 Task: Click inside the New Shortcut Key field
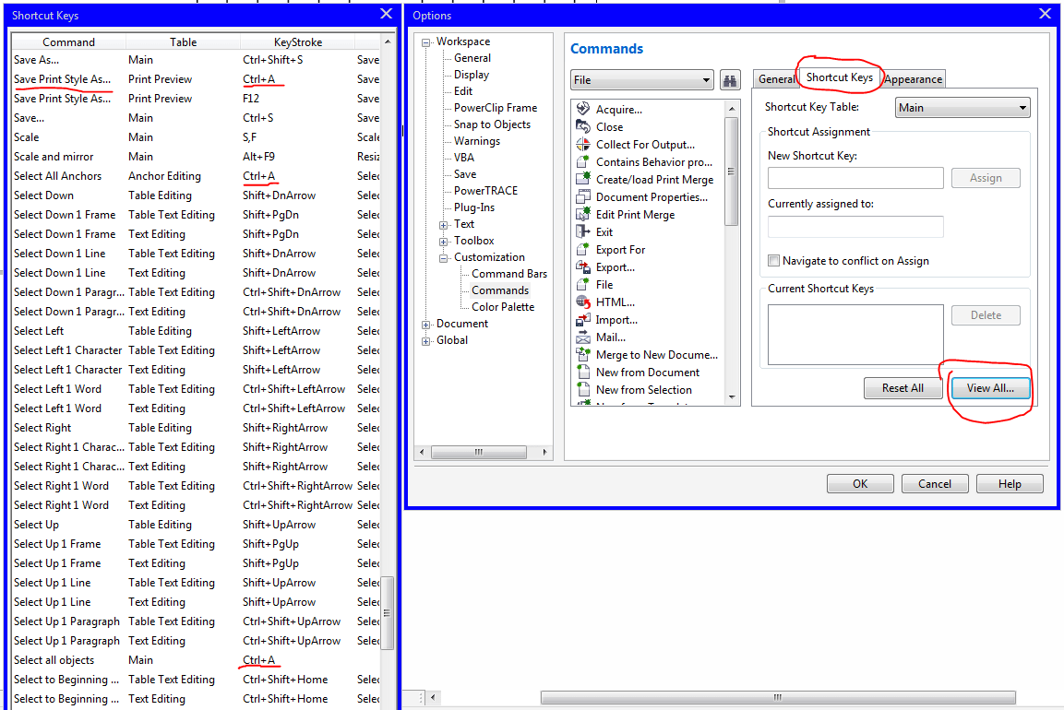[855, 177]
